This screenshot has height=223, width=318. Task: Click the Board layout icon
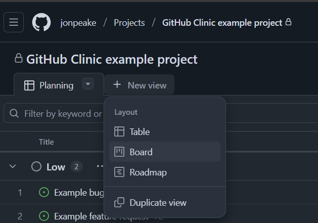[x=119, y=152]
